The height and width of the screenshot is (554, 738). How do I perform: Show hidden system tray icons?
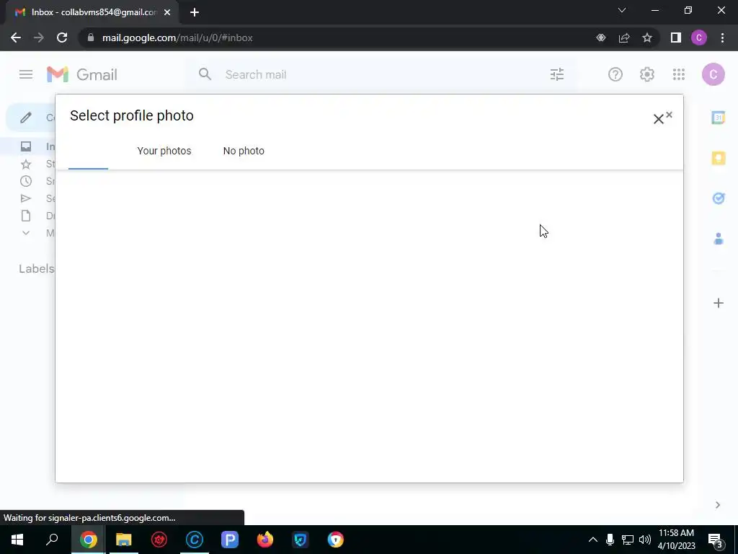click(x=593, y=540)
